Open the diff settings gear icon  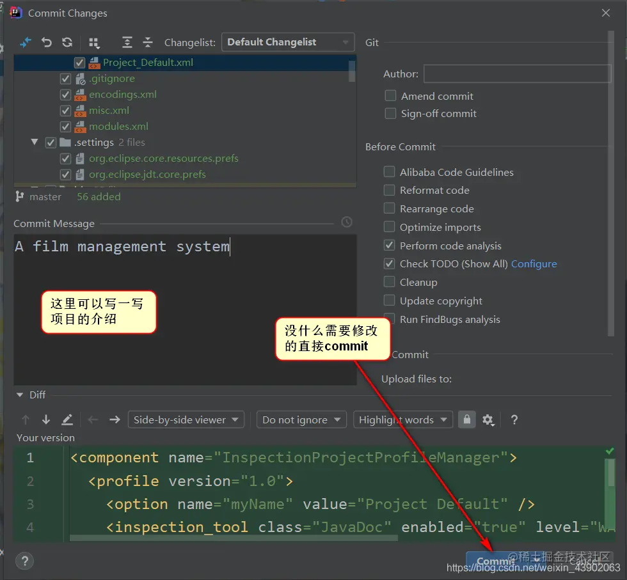[x=488, y=419]
